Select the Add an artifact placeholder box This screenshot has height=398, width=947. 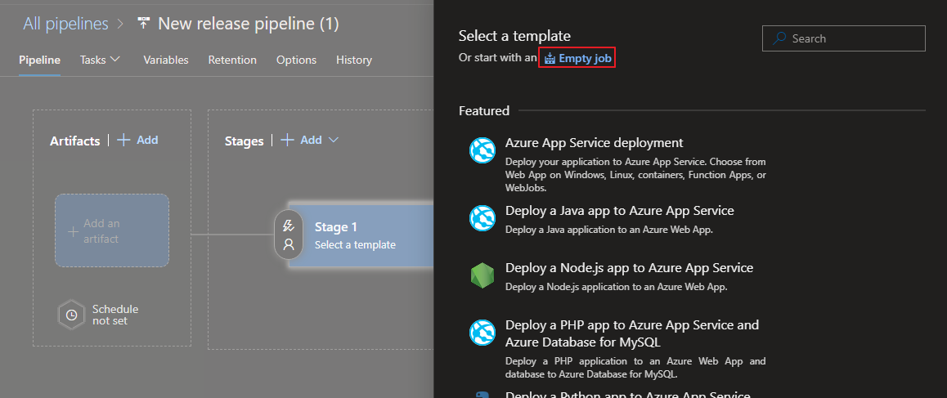[x=112, y=230]
